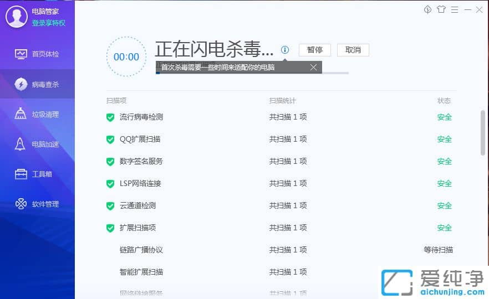The height and width of the screenshot is (299, 489).
Task: Select the 链路广播协议 scan item
Action: [141, 250]
